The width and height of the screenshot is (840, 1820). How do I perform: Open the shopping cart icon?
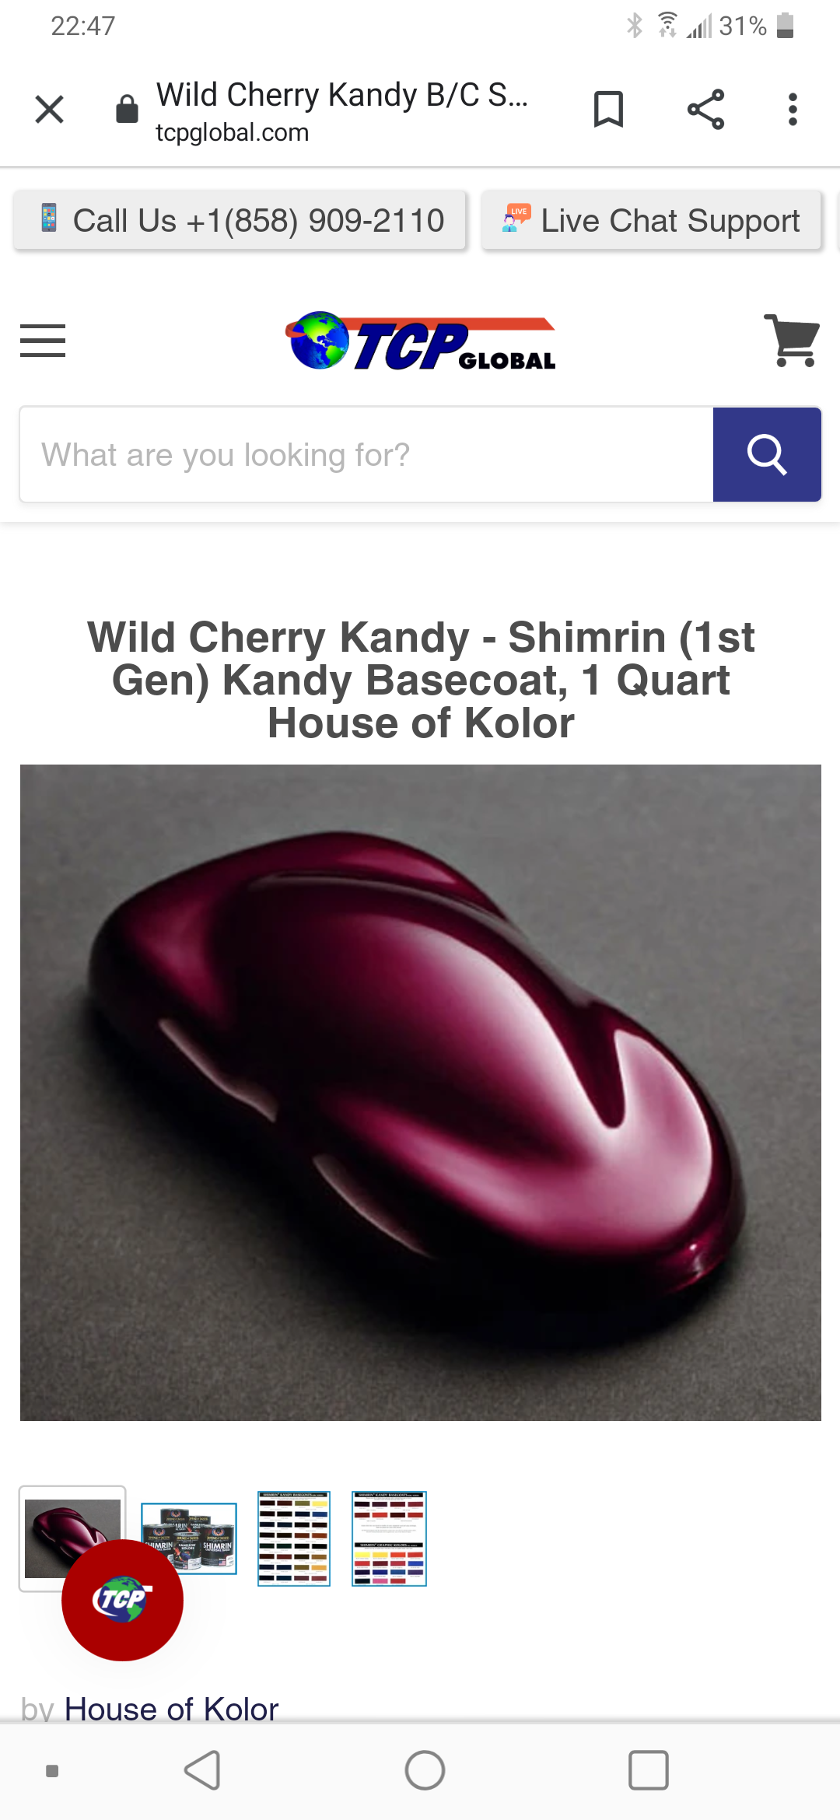point(792,340)
